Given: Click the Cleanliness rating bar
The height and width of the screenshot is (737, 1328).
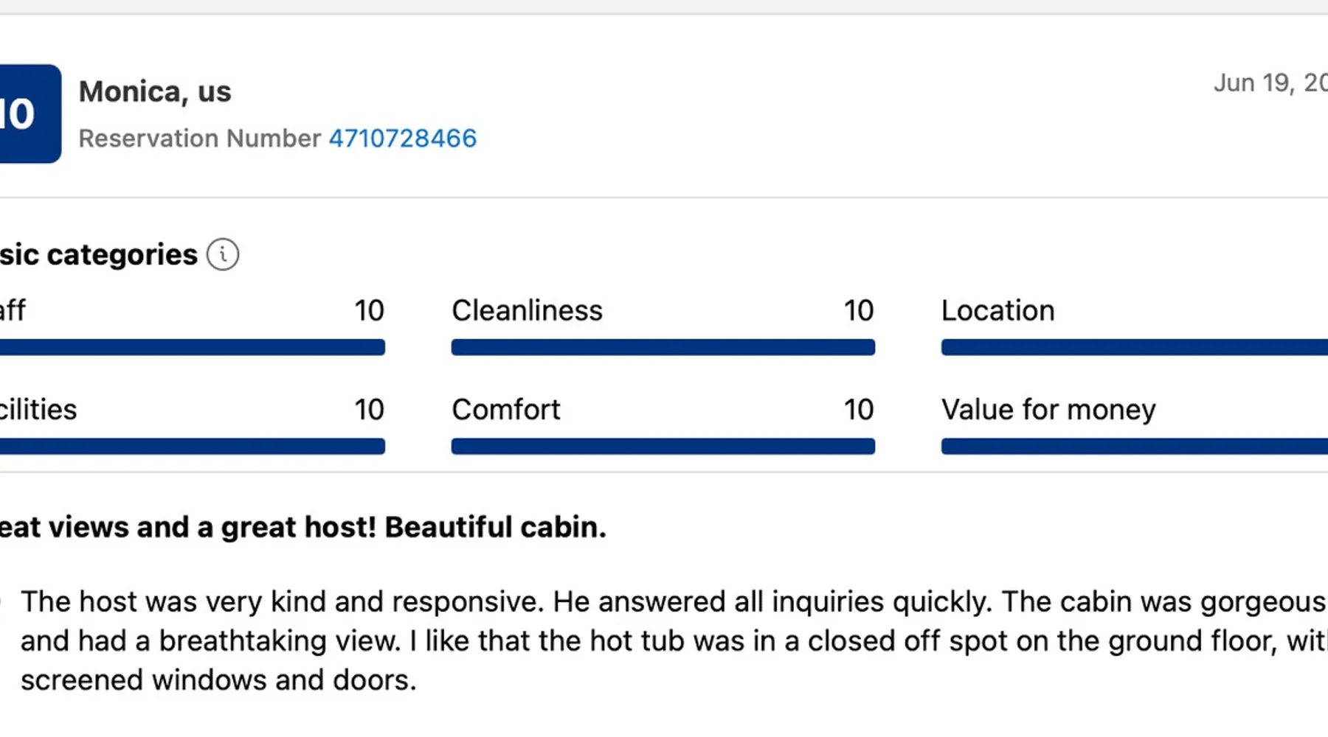Looking at the screenshot, I should [663, 347].
